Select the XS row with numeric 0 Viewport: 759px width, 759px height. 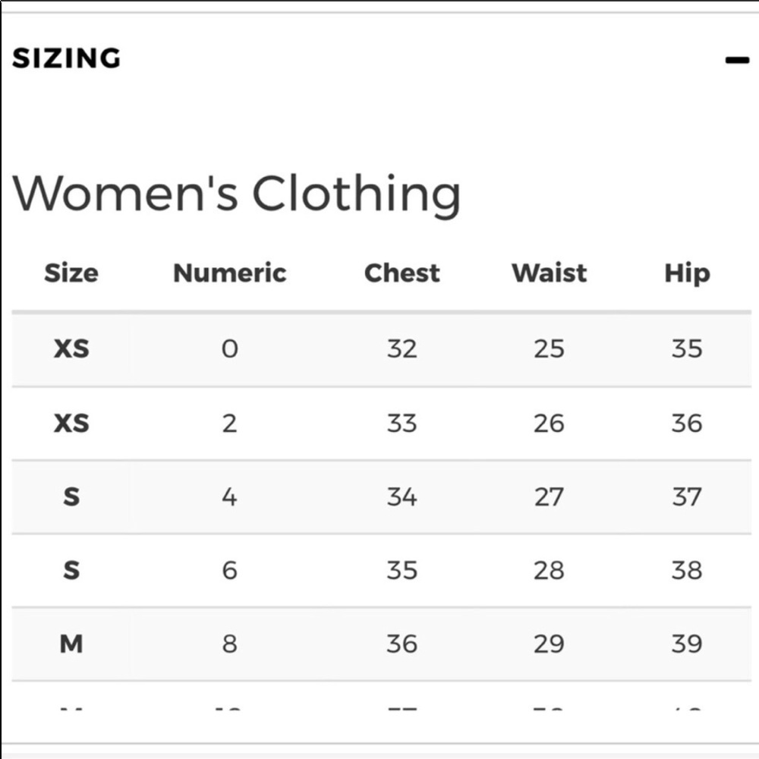coord(382,349)
